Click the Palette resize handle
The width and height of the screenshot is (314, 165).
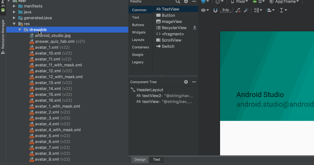[163, 76]
